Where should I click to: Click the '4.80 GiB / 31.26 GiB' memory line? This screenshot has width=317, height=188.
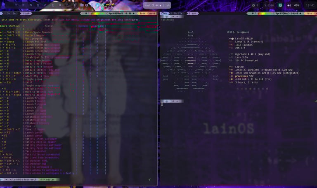tap(253, 79)
